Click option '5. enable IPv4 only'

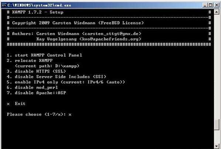(x=66, y=82)
